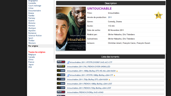Click the subtitle icon beside VFSTFR.1080p.BluRay.x264-C77
The image size is (171, 96).
(x=68, y=75)
